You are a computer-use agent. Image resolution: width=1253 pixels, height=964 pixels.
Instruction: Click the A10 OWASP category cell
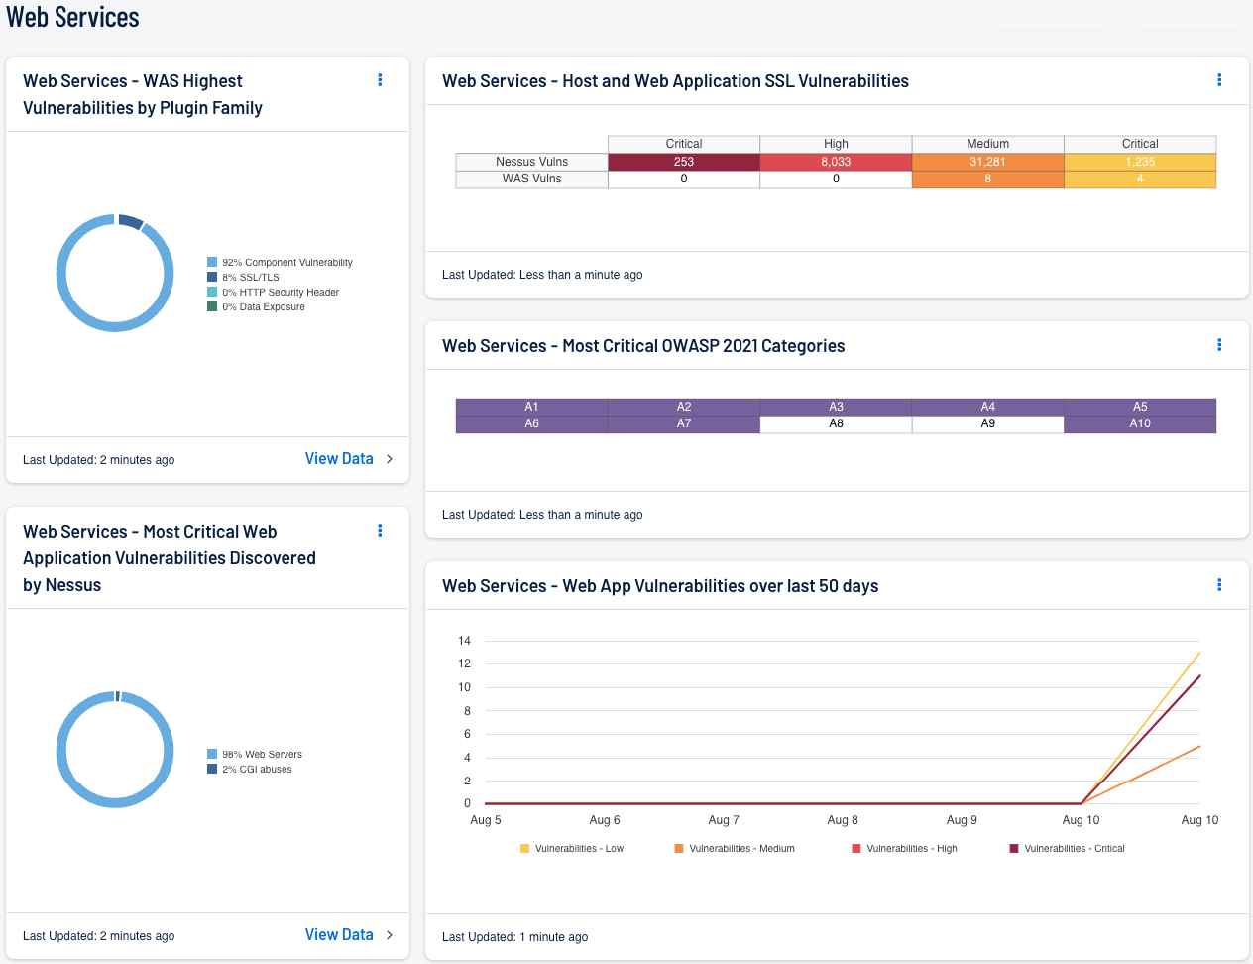pos(1140,423)
